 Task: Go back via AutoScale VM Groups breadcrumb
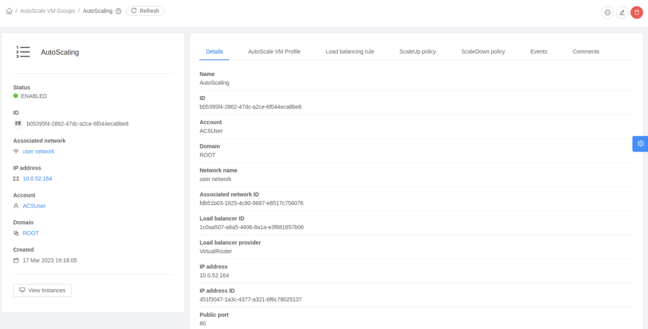[x=46, y=11]
